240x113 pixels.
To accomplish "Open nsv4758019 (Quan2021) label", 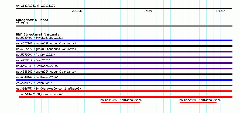I will point(33,60).
